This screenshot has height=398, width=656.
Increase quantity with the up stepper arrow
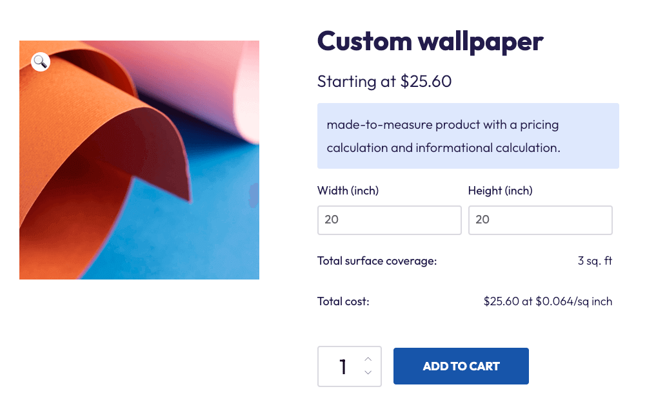368,359
